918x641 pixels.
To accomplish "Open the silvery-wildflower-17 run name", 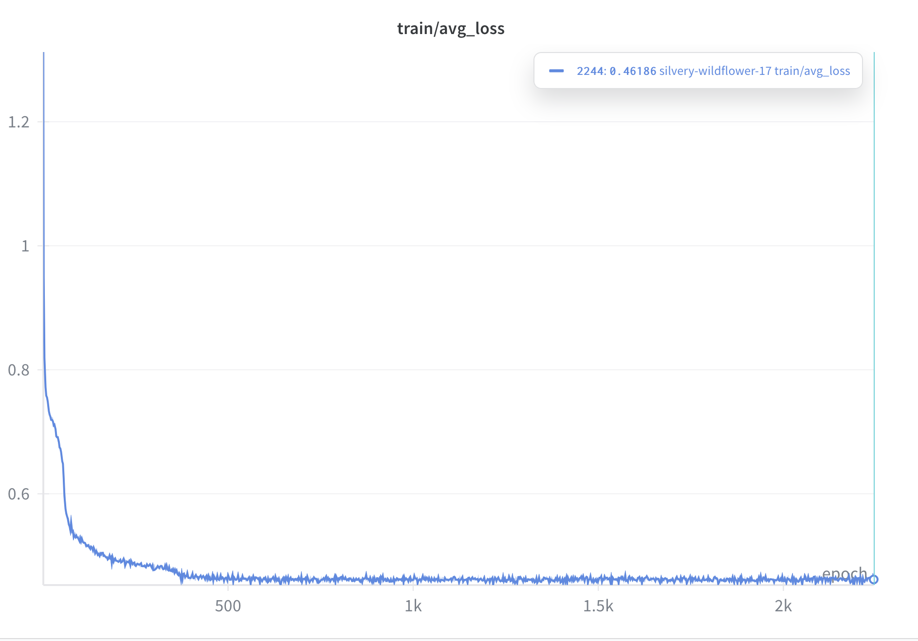I will coord(715,71).
